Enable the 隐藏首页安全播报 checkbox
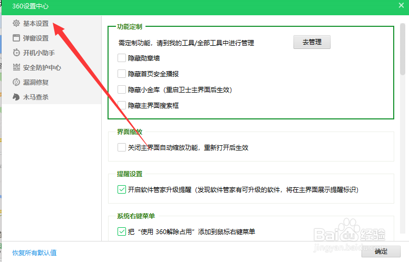The height and width of the screenshot is (262, 409). pyautogui.click(x=122, y=74)
